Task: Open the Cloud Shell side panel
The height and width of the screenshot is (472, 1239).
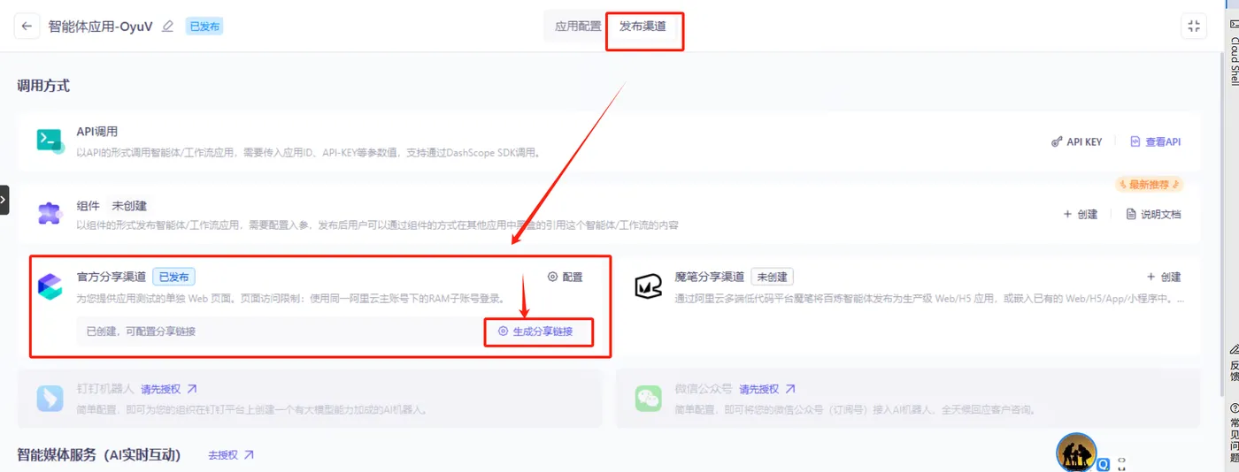Action: pos(1235,53)
